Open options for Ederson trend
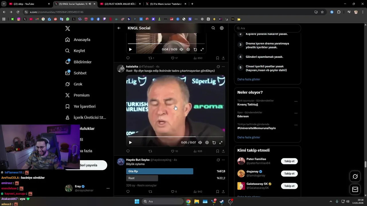Viewport: 367px width, 206px height. point(296,113)
